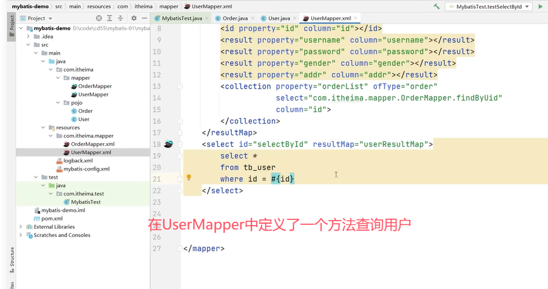Click the Build project hammer icon
548x289 pixels.
pos(436,6)
